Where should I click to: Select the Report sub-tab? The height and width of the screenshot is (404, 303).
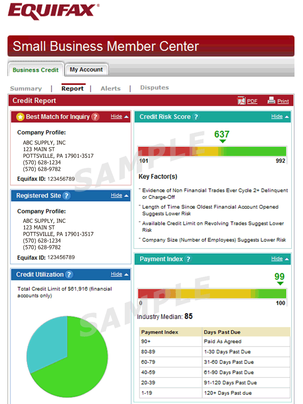click(72, 88)
